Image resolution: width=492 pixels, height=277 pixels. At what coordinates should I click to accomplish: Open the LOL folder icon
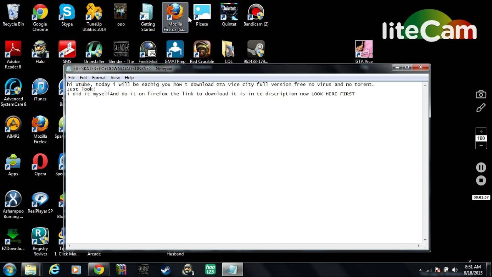point(229,53)
